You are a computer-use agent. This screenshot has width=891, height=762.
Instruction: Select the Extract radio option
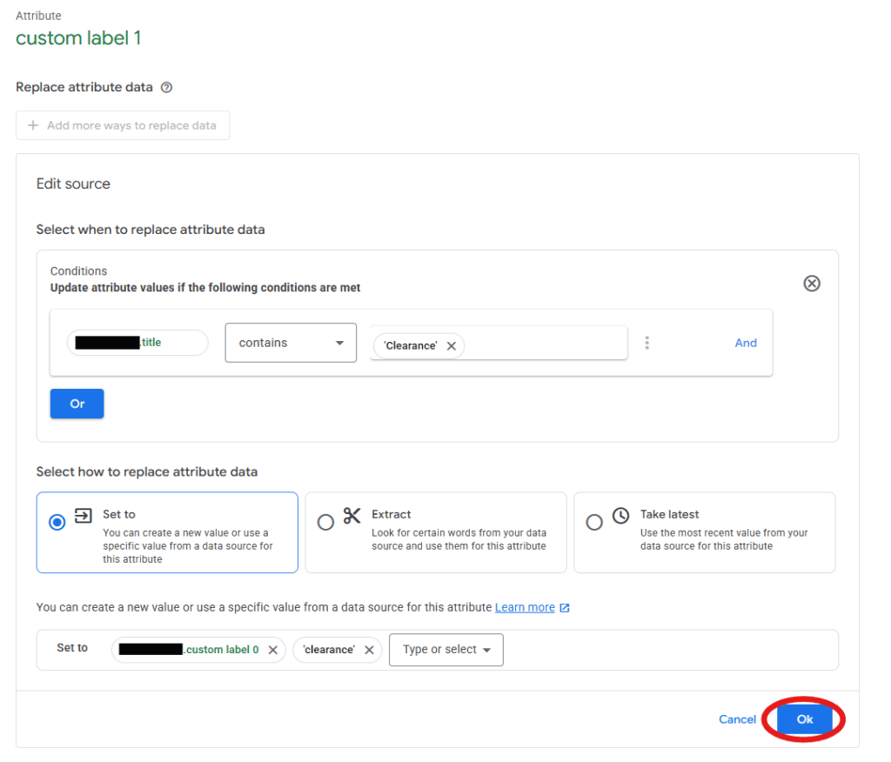click(325, 522)
